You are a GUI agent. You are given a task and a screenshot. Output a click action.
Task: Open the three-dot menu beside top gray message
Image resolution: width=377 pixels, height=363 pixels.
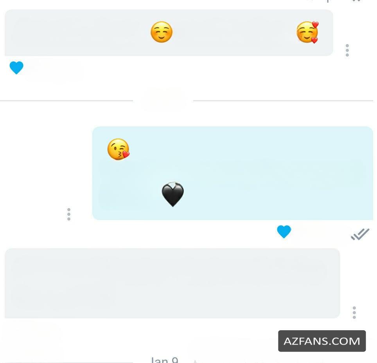point(347,50)
